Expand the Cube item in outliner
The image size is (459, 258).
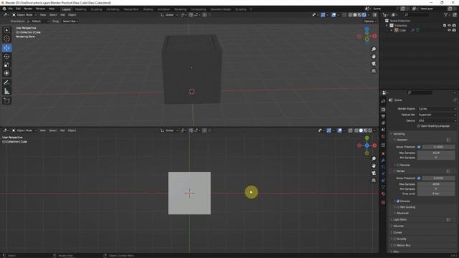pos(392,30)
